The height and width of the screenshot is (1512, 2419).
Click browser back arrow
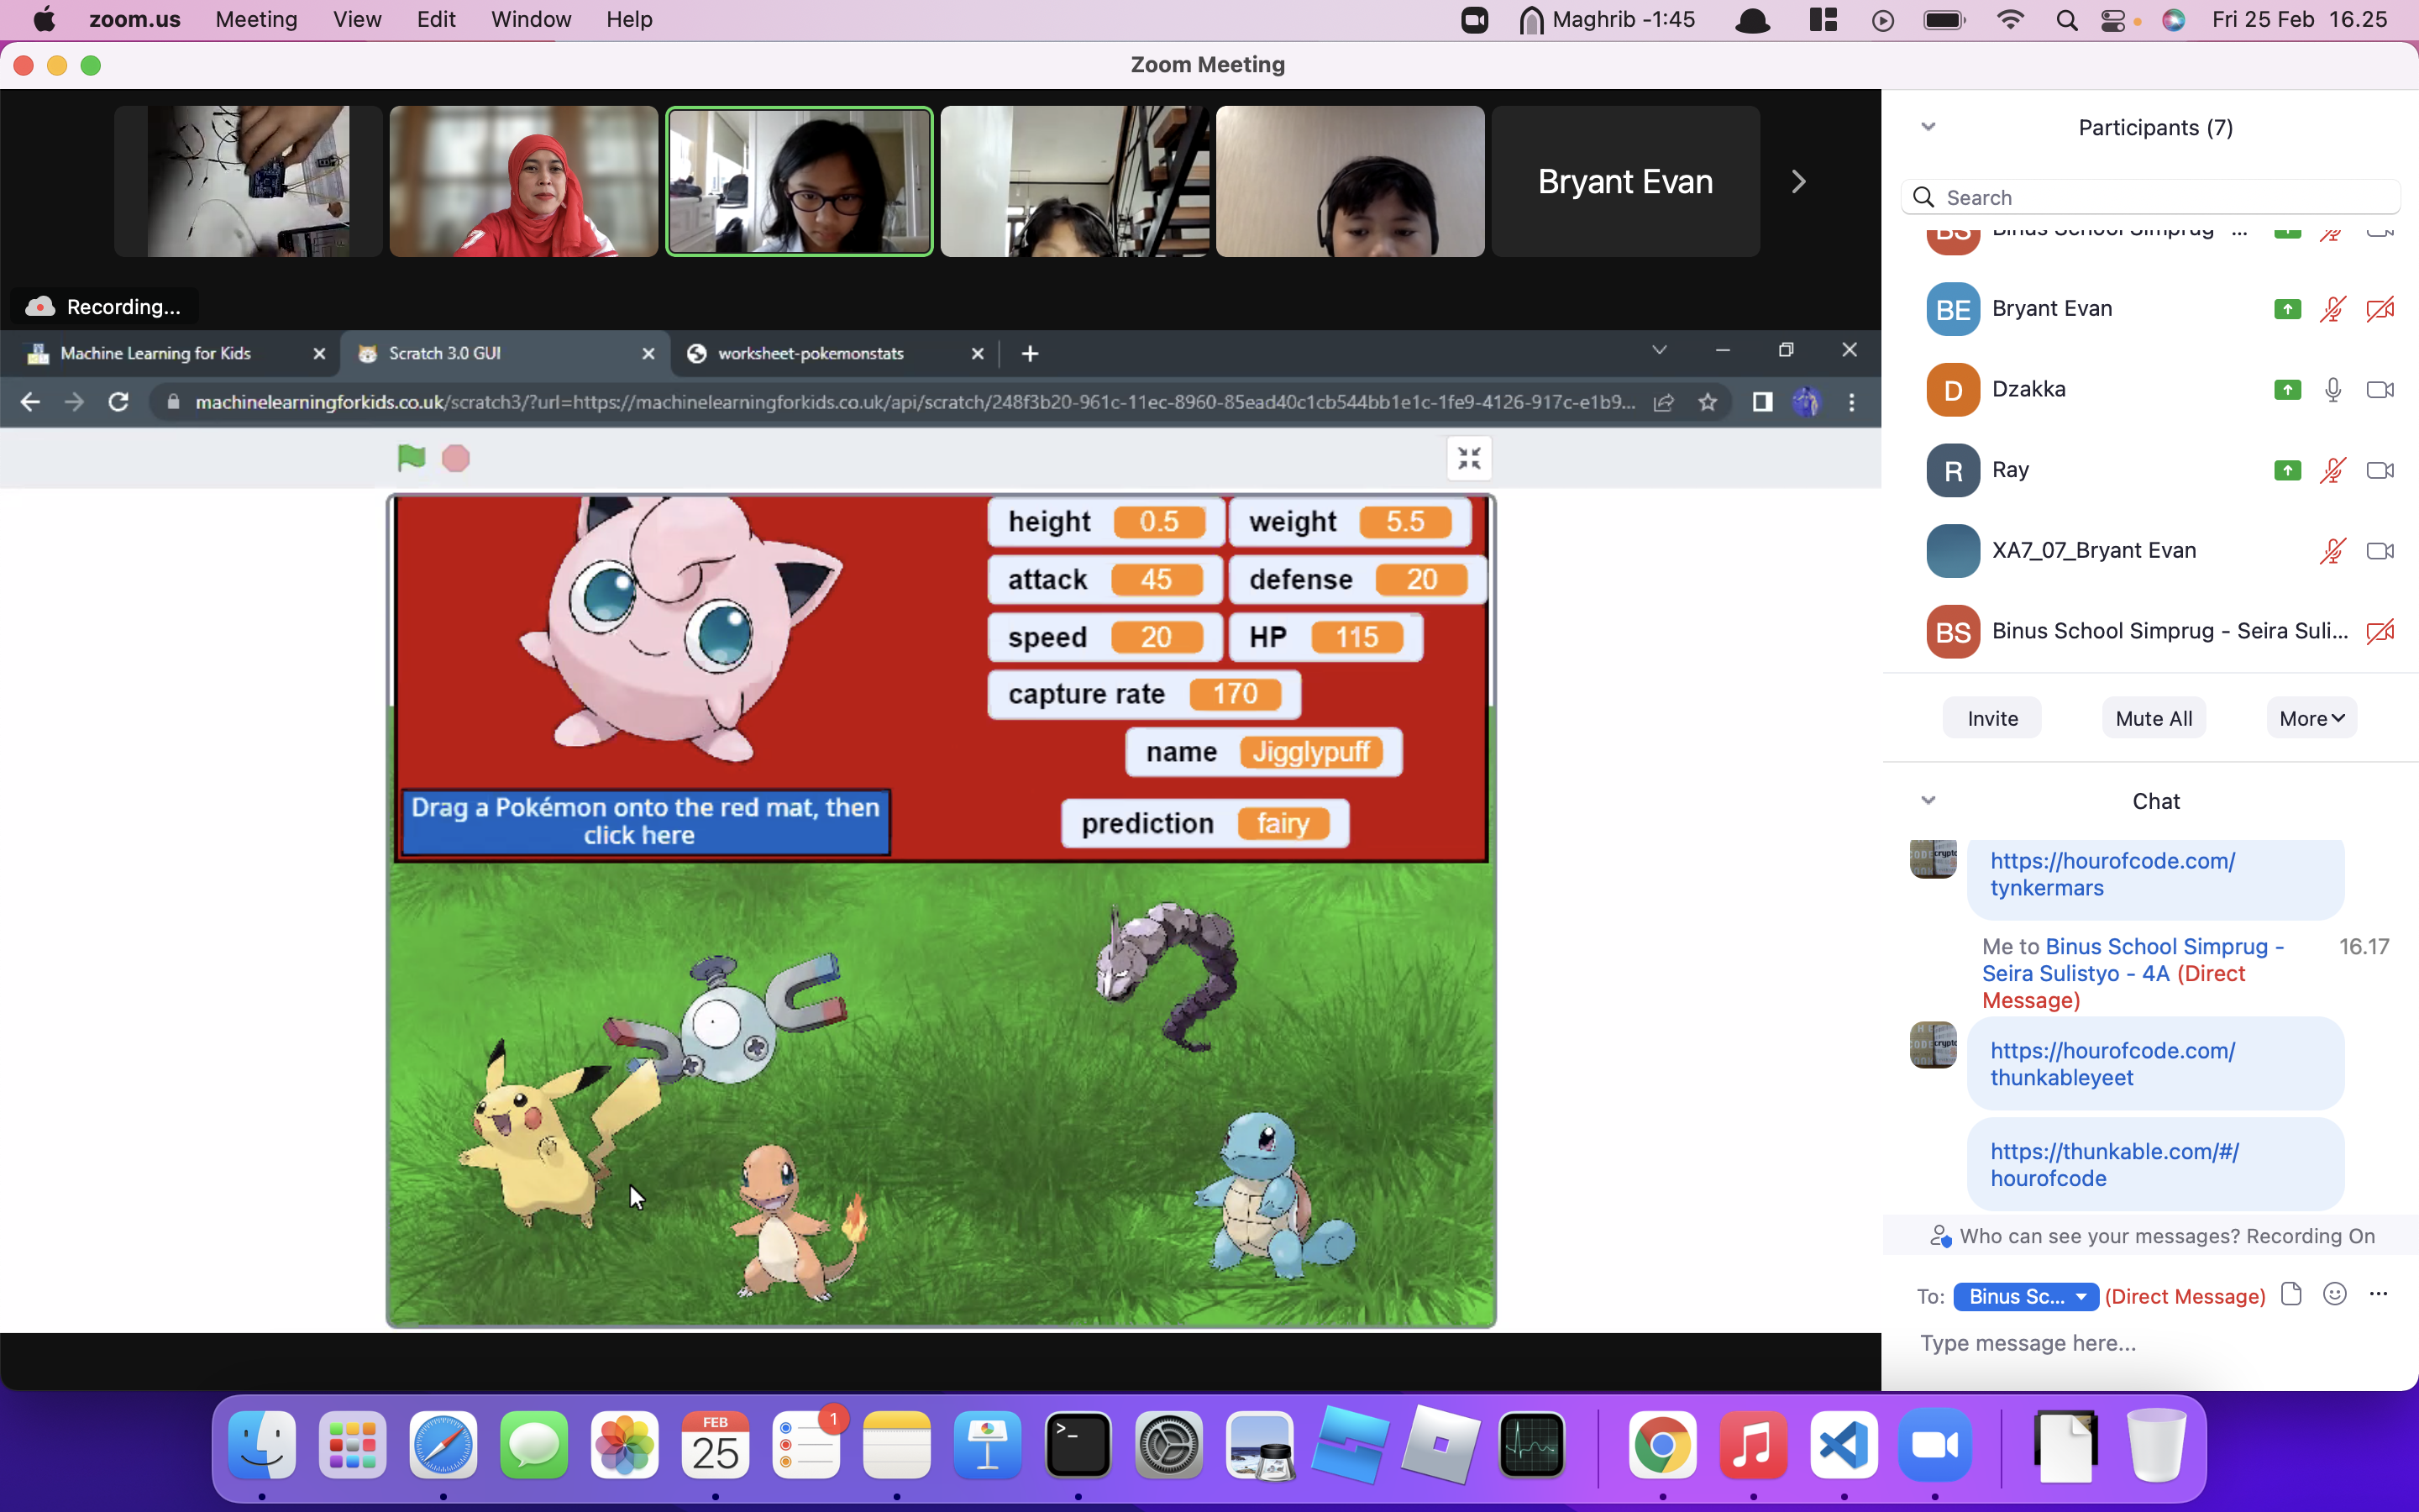click(30, 402)
